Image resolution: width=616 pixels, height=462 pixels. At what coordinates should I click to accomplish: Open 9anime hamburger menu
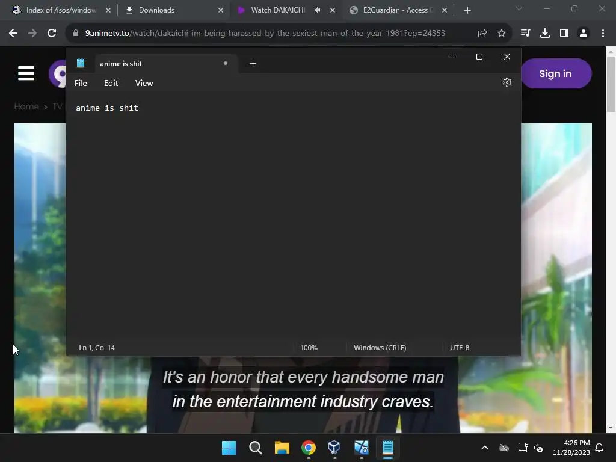(x=26, y=73)
